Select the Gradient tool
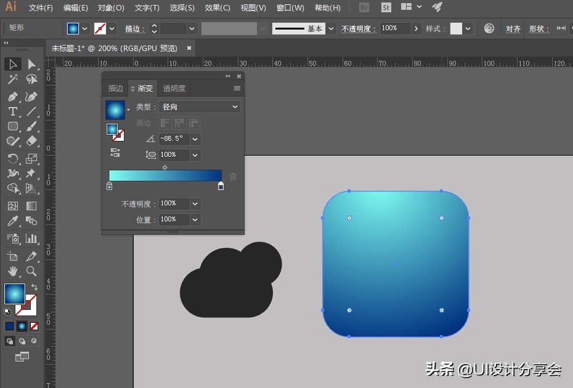573x388 pixels. click(x=31, y=207)
